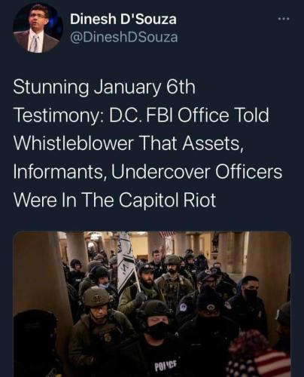The width and height of the screenshot is (304, 377).
Task: Select the "Whistleblower That Assets," text line
Action: (x=128, y=143)
